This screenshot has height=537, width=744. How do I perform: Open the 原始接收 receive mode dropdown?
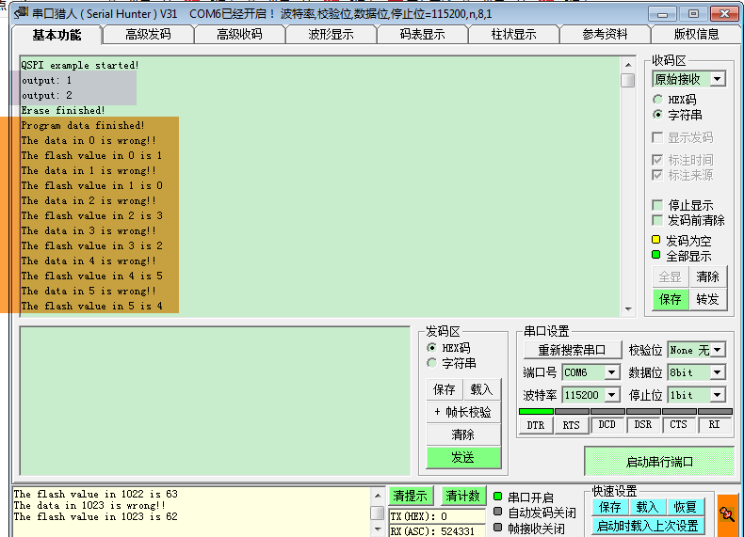718,79
